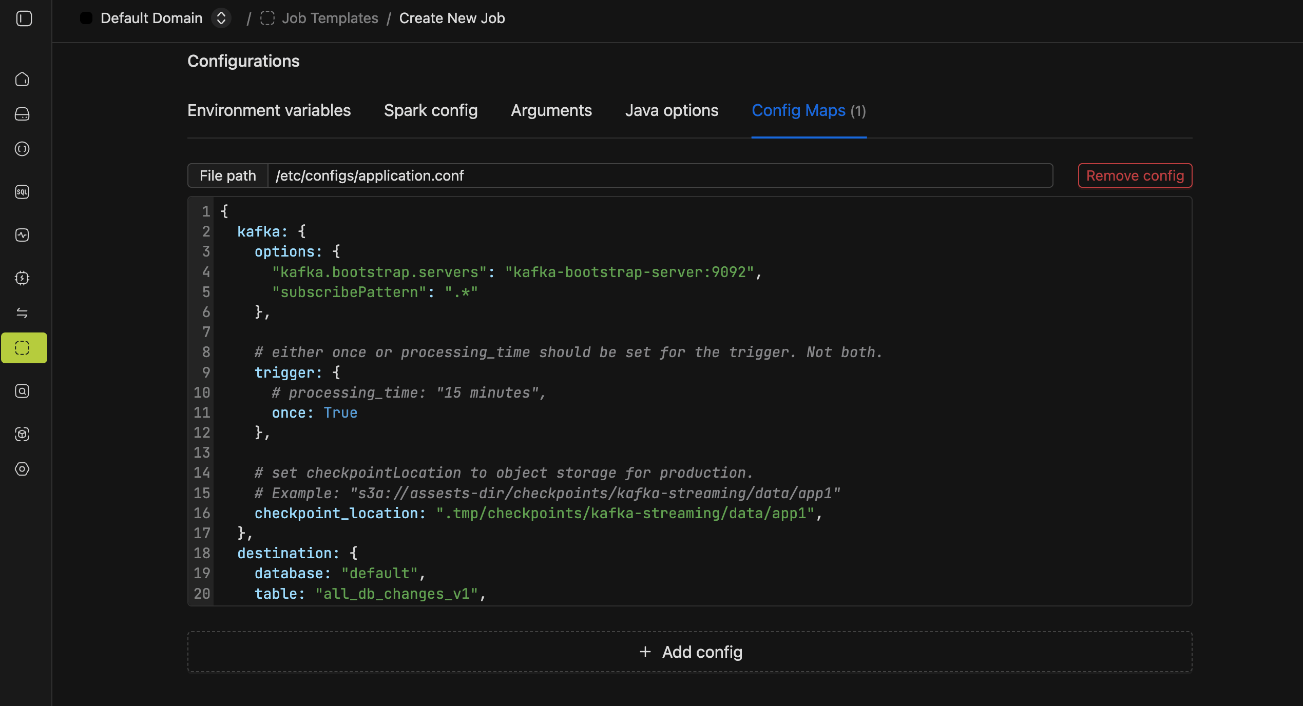Viewport: 1303px width, 706px height.
Task: Click line number 13 in editor gutter
Action: pos(202,453)
